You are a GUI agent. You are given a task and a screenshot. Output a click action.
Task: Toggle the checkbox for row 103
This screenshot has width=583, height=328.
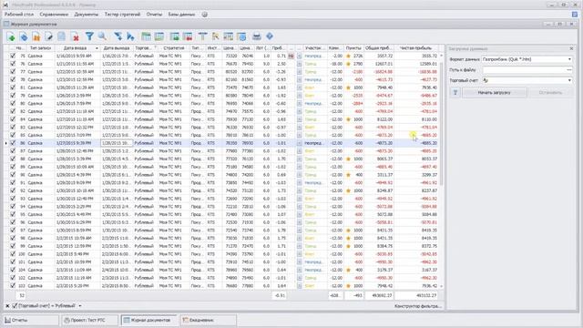tap(13, 285)
